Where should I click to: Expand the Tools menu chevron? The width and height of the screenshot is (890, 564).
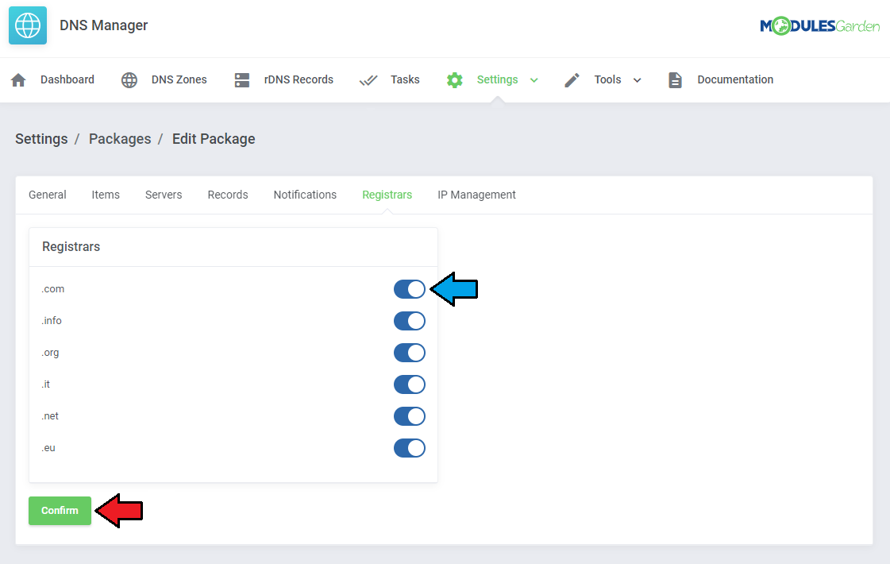(637, 80)
